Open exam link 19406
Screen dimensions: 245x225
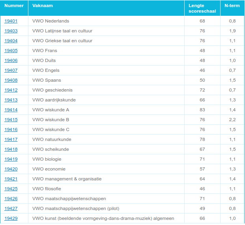11,60
